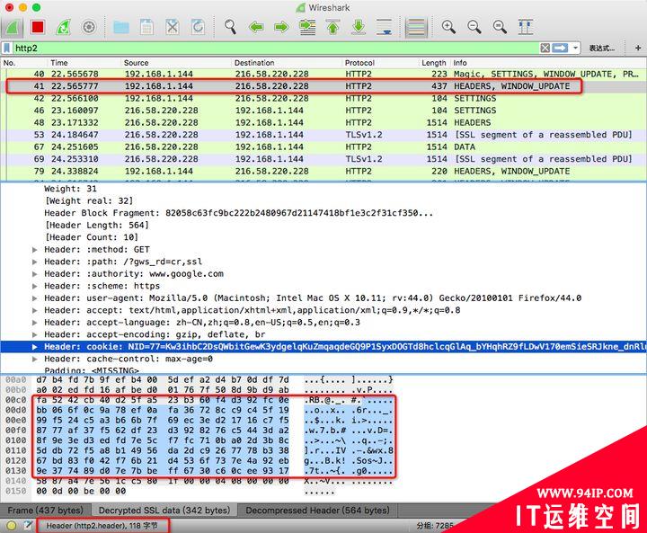647x533 pixels.
Task: Apply the display filter arrow button
Action: pyautogui.click(x=560, y=49)
